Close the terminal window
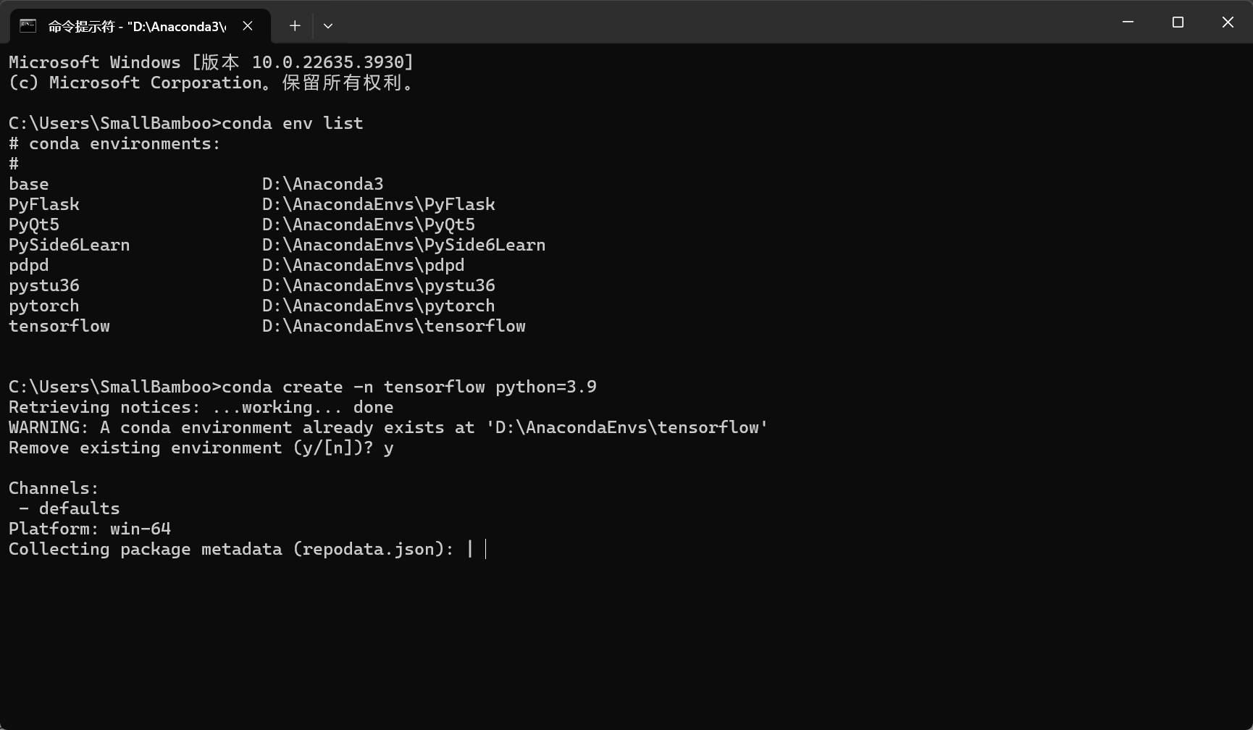This screenshot has height=730, width=1253. pyautogui.click(x=1228, y=22)
